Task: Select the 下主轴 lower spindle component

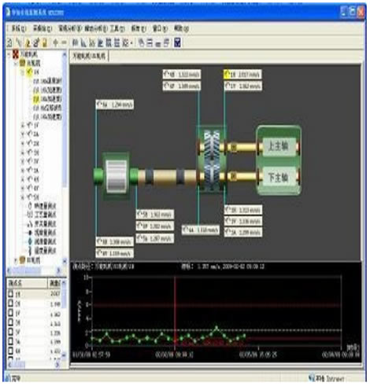Action: point(279,178)
